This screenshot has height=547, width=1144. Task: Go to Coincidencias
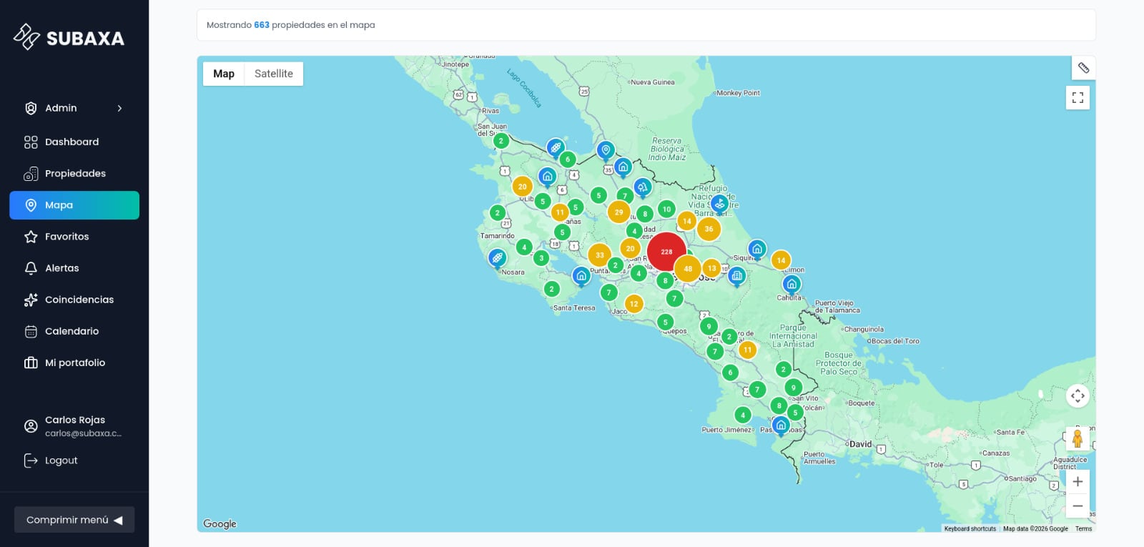[x=74, y=300]
